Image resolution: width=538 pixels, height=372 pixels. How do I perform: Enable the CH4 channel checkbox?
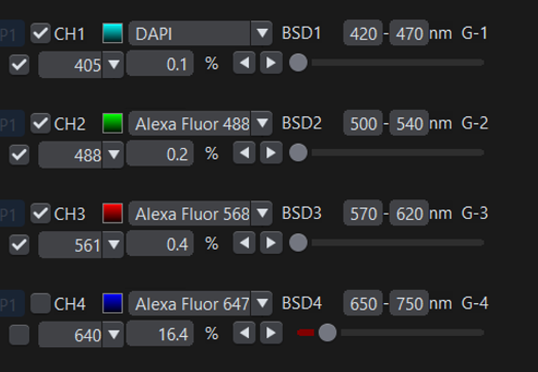[x=41, y=304]
